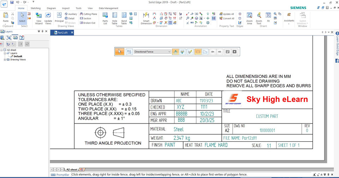Fit the drawing to the window

(268, 17)
